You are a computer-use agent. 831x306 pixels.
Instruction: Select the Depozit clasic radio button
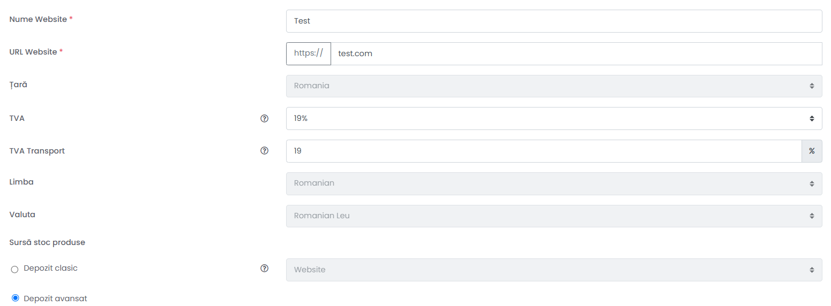click(x=15, y=269)
